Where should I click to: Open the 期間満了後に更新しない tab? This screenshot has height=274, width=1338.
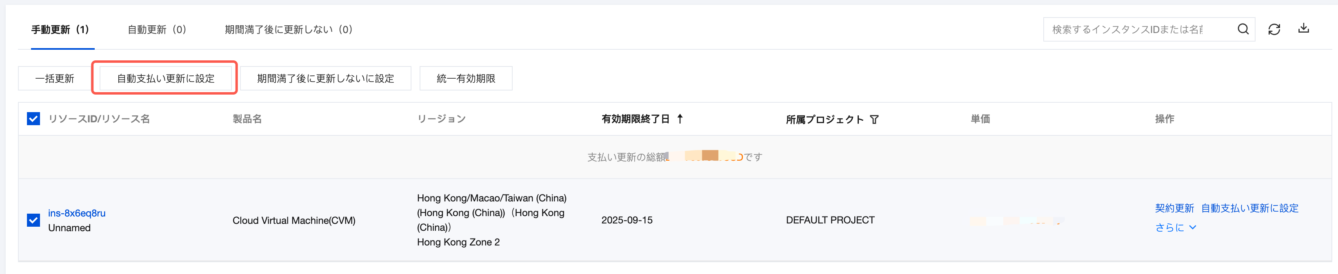point(288,30)
